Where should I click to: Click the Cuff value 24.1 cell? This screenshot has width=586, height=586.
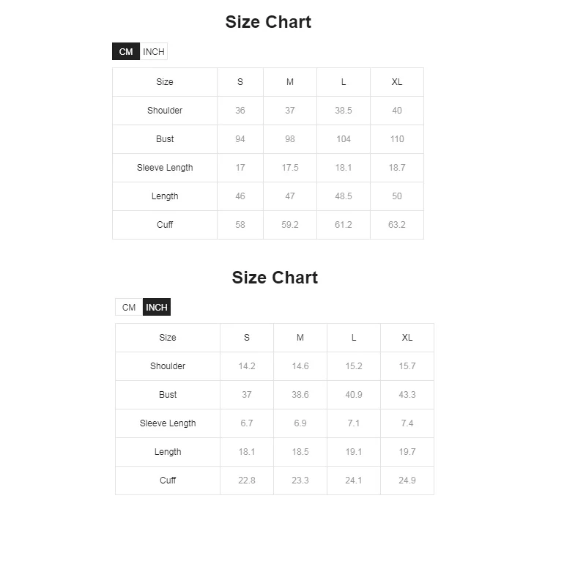[354, 481]
